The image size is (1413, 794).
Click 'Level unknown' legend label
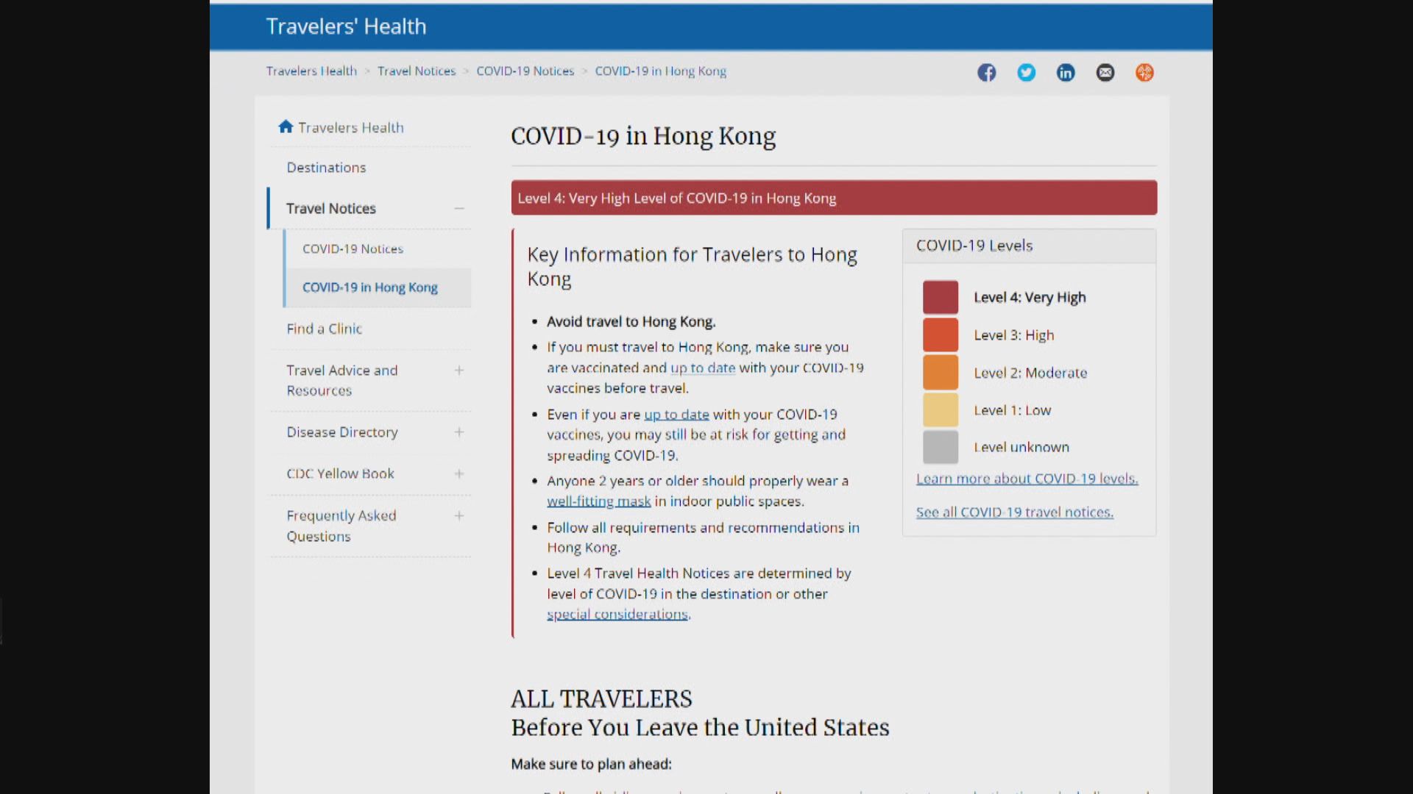click(1021, 447)
